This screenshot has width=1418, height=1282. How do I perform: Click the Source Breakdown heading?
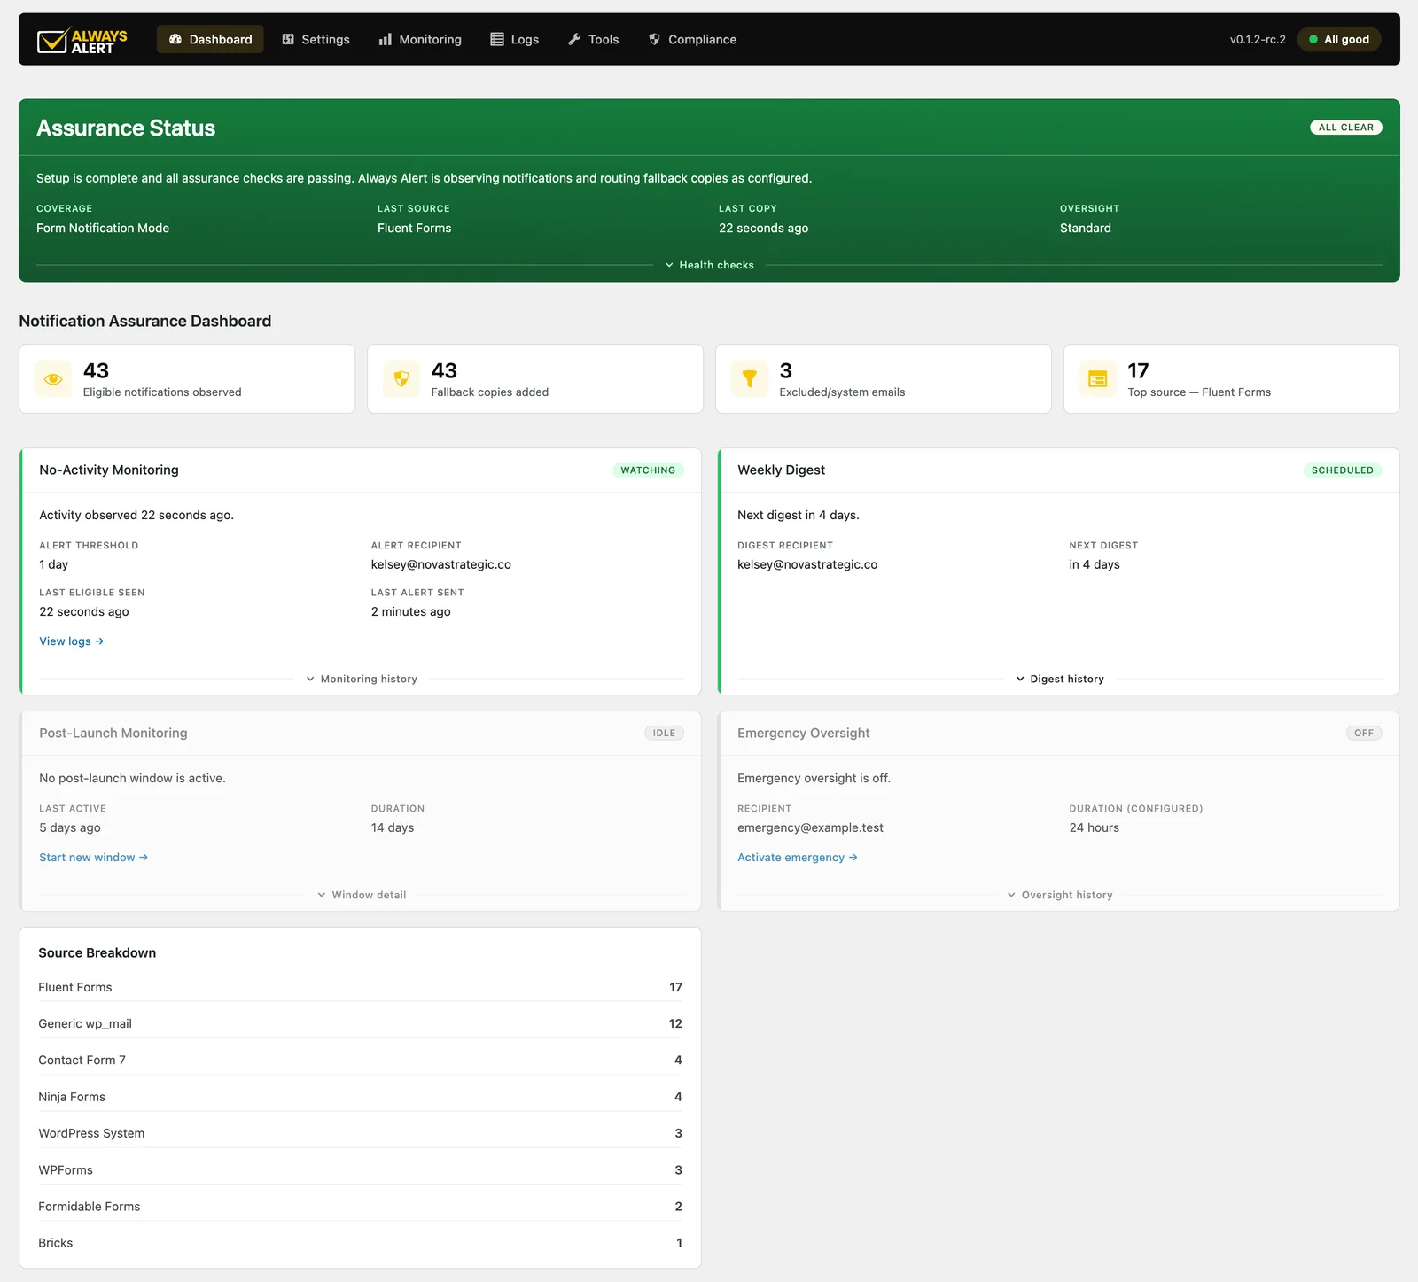[97, 953]
